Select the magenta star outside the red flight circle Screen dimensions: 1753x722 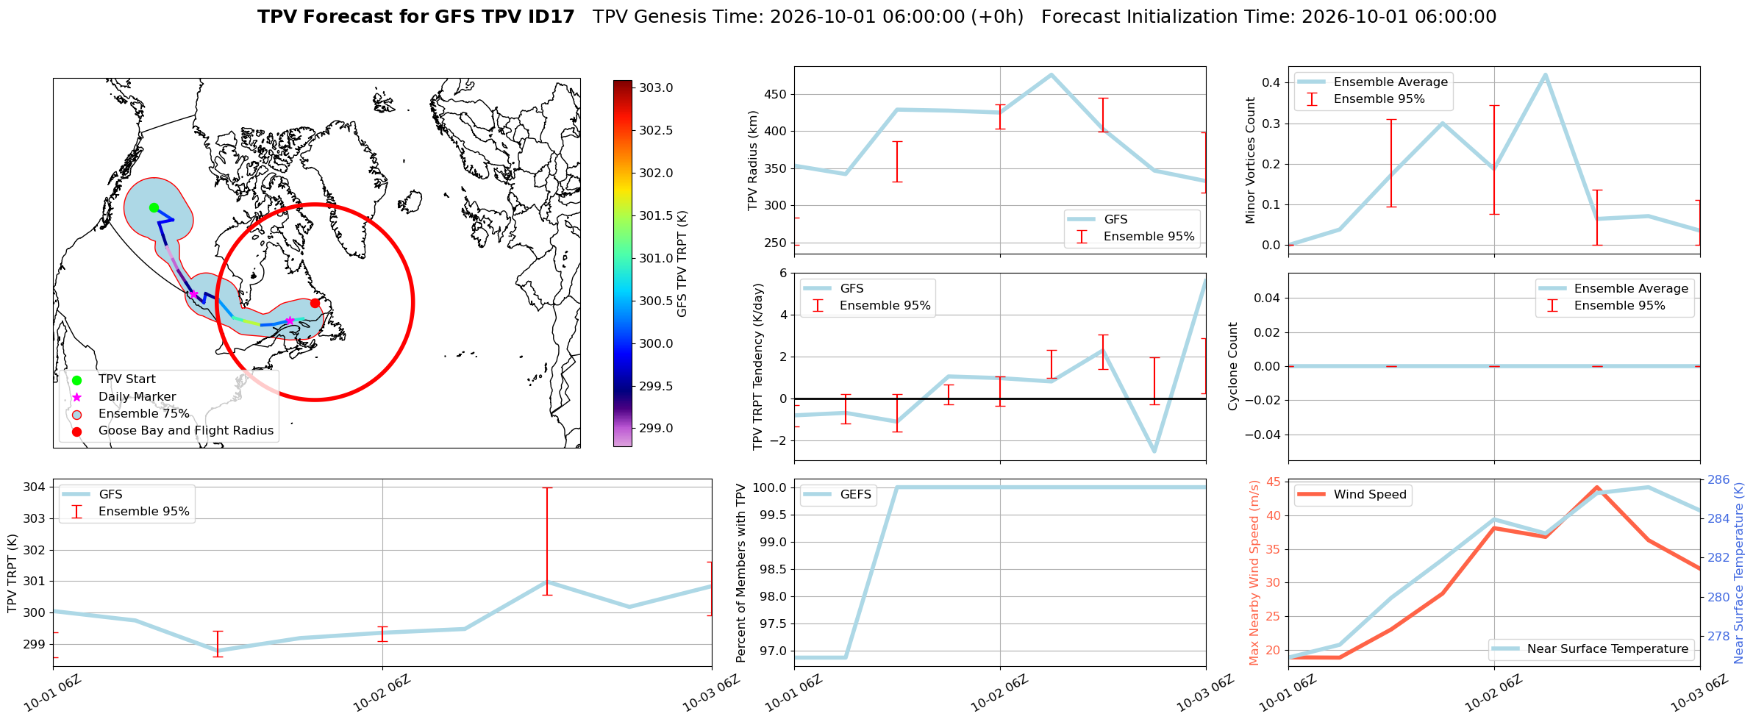(x=193, y=294)
